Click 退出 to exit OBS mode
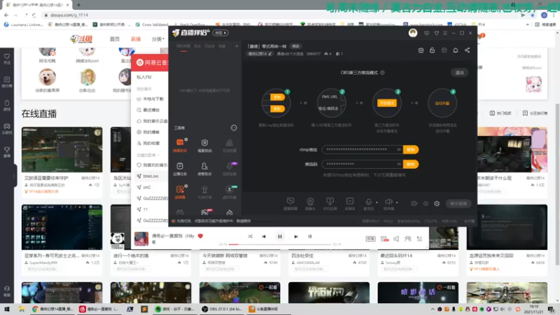 pos(459,73)
